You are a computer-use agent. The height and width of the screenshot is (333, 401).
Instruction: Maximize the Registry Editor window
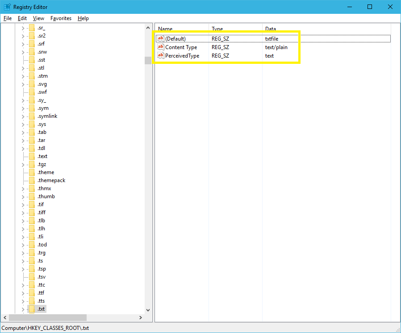370,7
